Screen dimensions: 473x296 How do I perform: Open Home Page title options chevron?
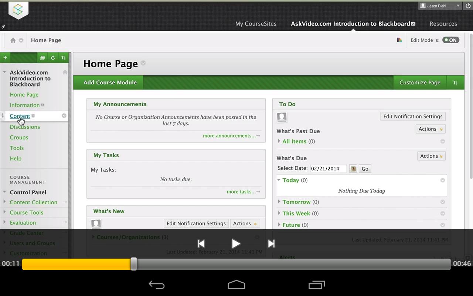pyautogui.click(x=143, y=63)
